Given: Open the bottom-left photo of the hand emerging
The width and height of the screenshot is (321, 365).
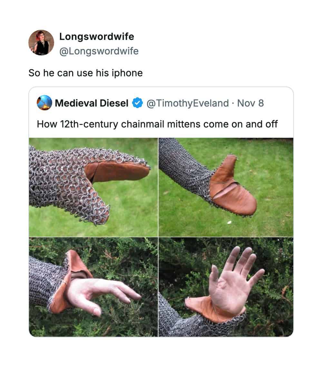Looking at the screenshot, I should [x=93, y=287].
